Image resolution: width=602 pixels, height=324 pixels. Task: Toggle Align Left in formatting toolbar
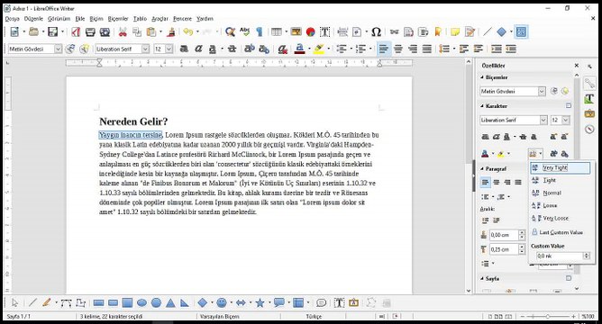point(383,49)
